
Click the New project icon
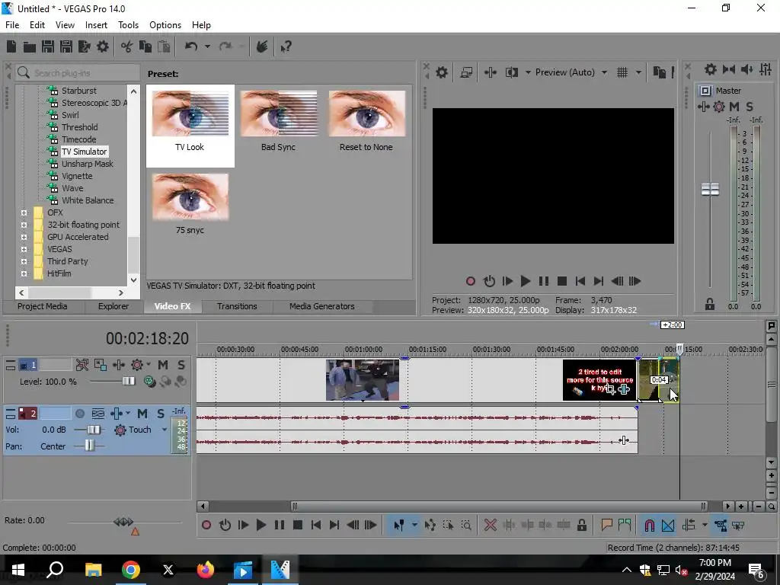11,46
